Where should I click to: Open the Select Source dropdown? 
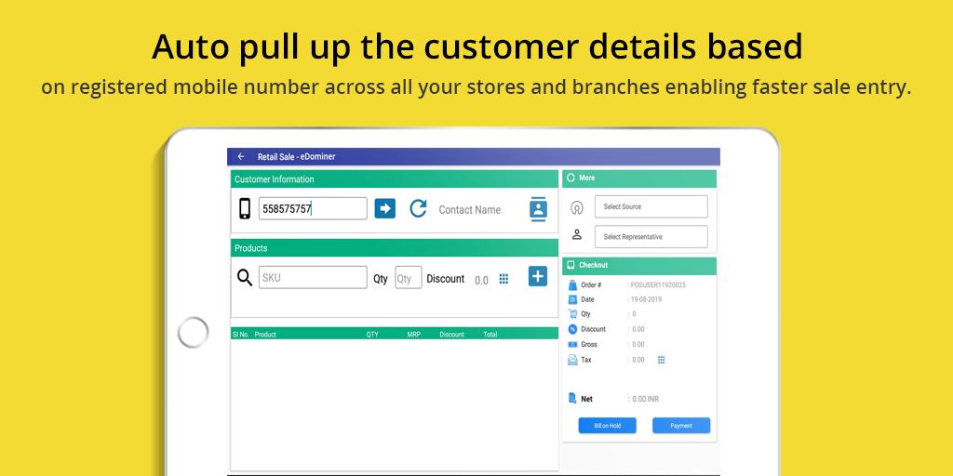[x=651, y=206]
